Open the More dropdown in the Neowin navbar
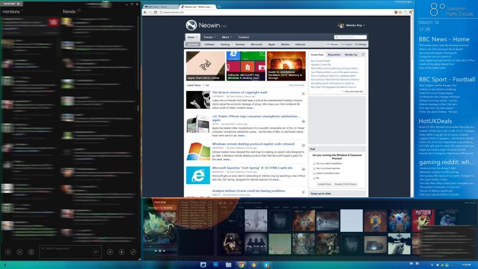The width and height of the screenshot is (478, 269). [226, 37]
